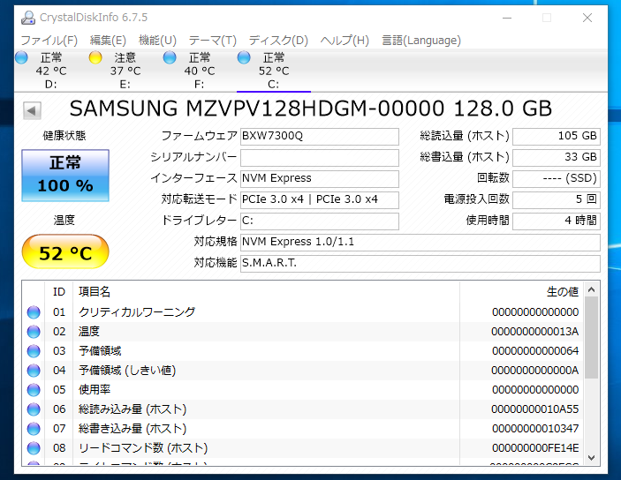Click the drive letter field C:
621x480 pixels.
(x=320, y=221)
